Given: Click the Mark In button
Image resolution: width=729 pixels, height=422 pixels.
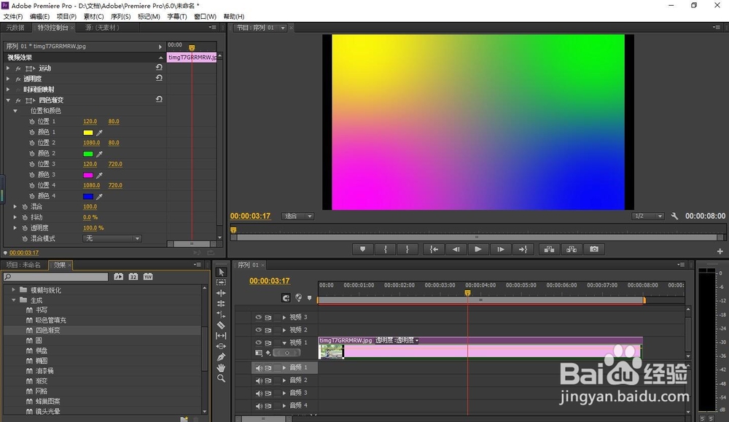Looking at the screenshot, I should (x=386, y=249).
